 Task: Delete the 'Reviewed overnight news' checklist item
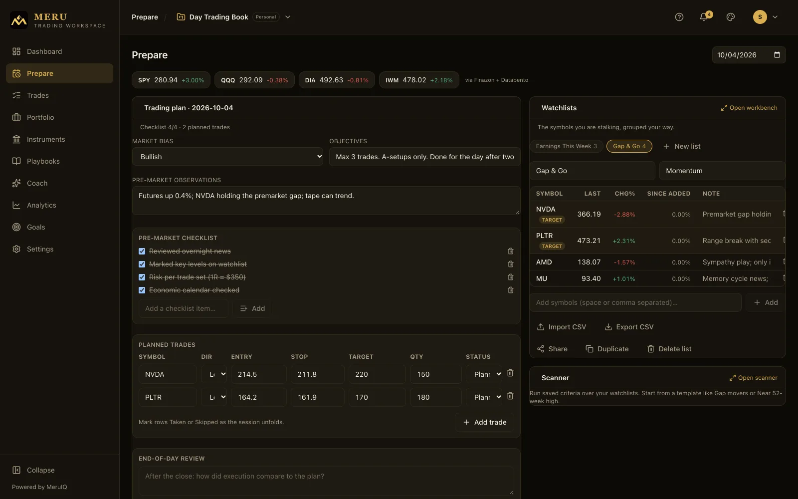[510, 251]
